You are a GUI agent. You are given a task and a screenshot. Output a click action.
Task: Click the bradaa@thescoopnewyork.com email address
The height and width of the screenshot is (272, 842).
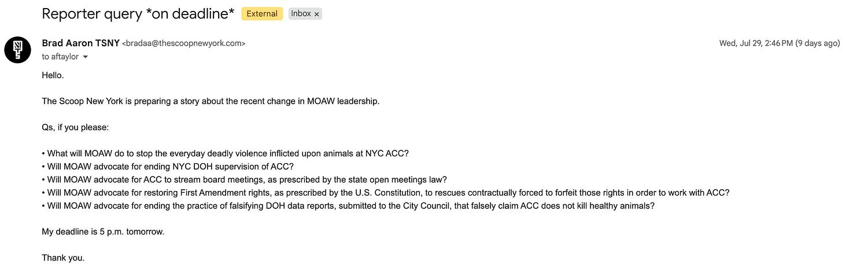184,43
